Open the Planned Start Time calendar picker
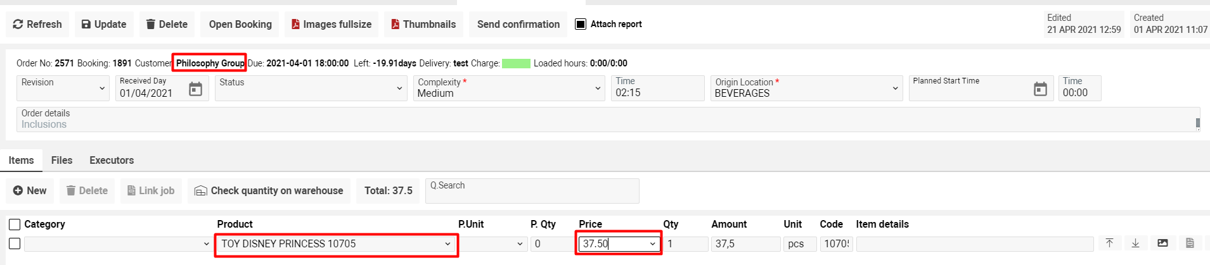 (1040, 89)
